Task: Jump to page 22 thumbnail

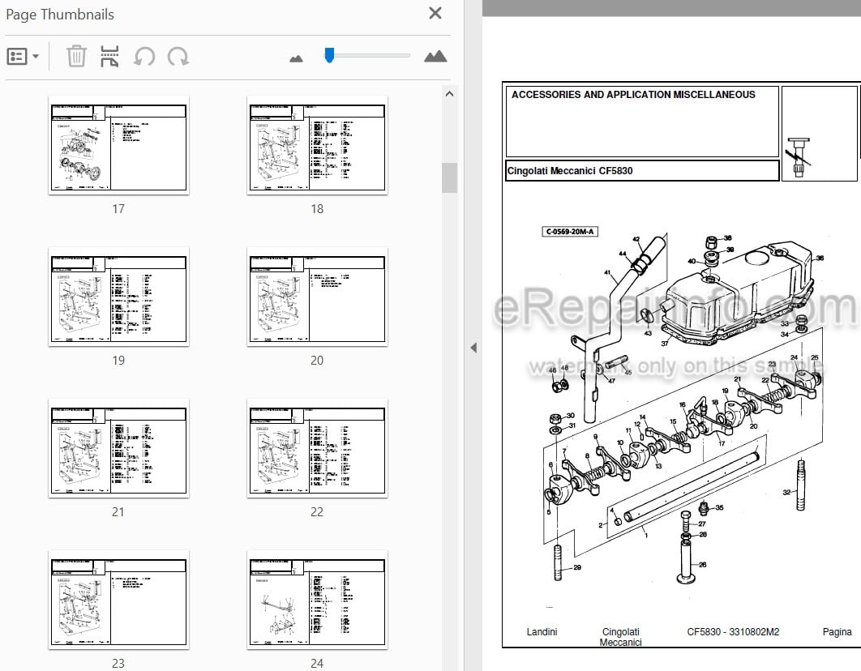Action: 317,449
